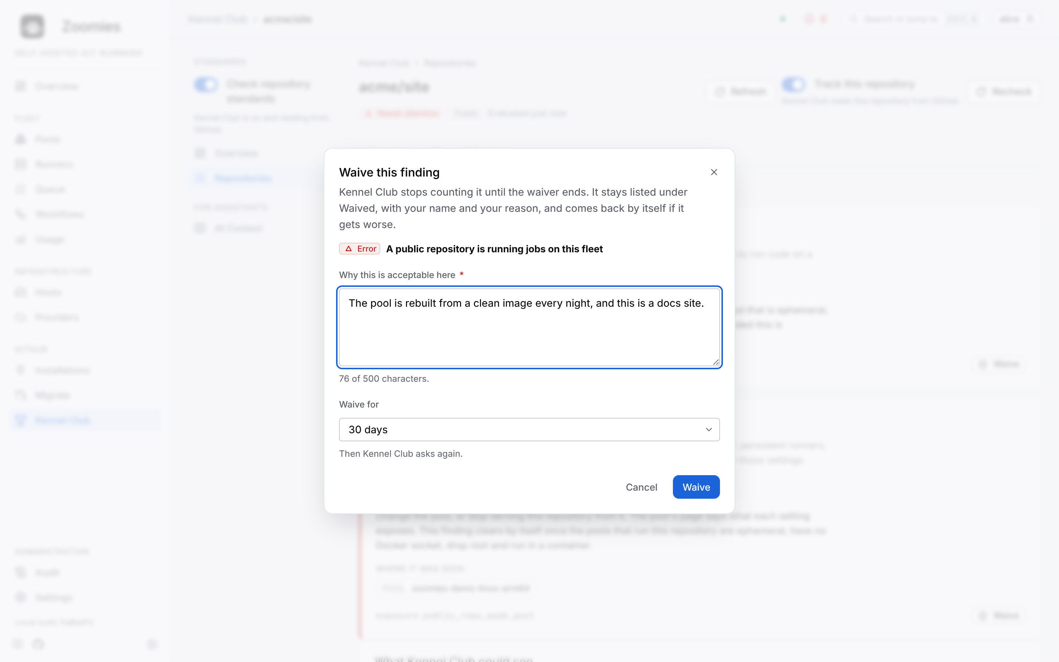Screen dimensions: 1059x662
Task: Close the Waive this finding dialog
Action: click(x=714, y=172)
